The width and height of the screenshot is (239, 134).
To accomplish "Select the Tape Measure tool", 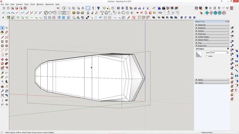I will point(2,73).
